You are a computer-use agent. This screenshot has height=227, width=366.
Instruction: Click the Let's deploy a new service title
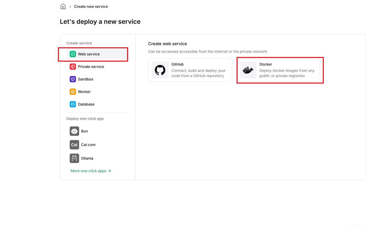point(100,22)
